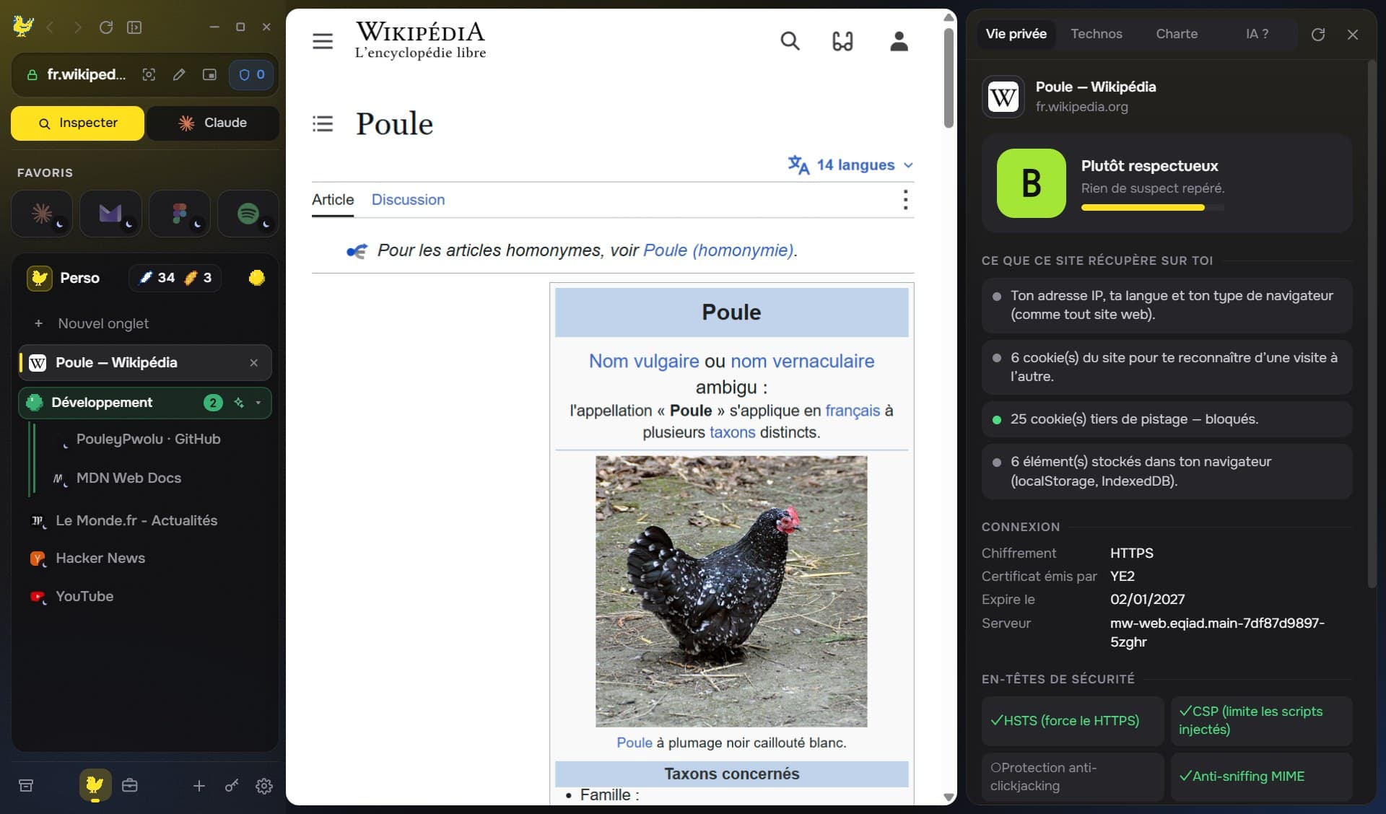Screen dimensions: 1386x814
Task: Click the Wikipedia appearance glasses icon
Action: pos(842,41)
